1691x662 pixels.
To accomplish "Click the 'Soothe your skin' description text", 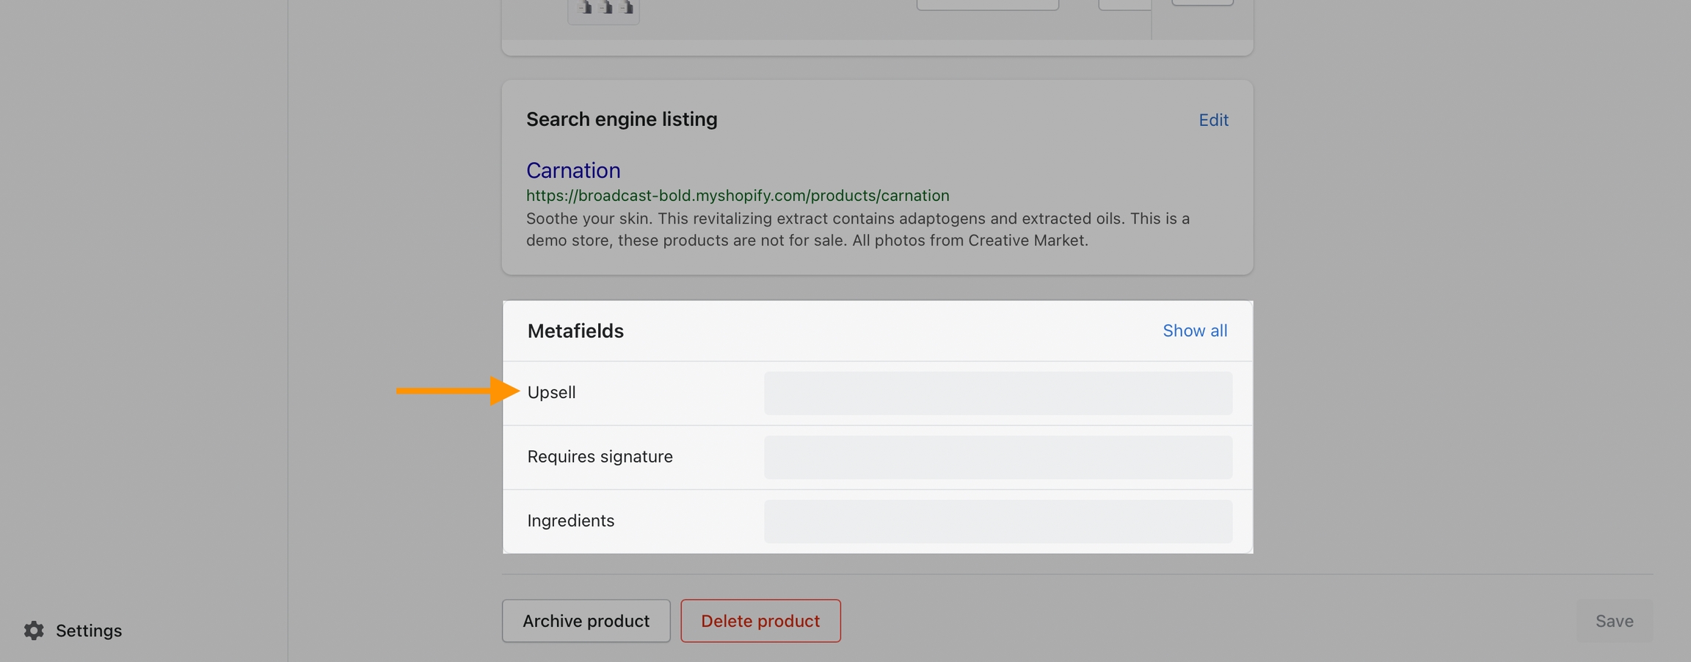I will [x=857, y=229].
